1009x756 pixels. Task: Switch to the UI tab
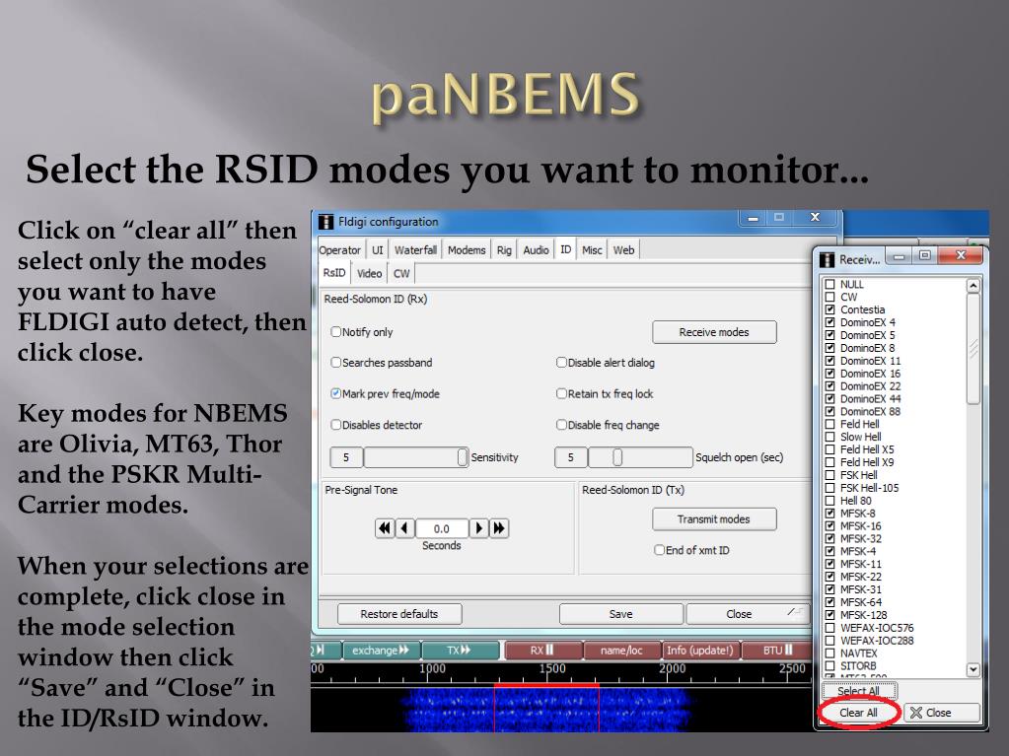click(378, 250)
